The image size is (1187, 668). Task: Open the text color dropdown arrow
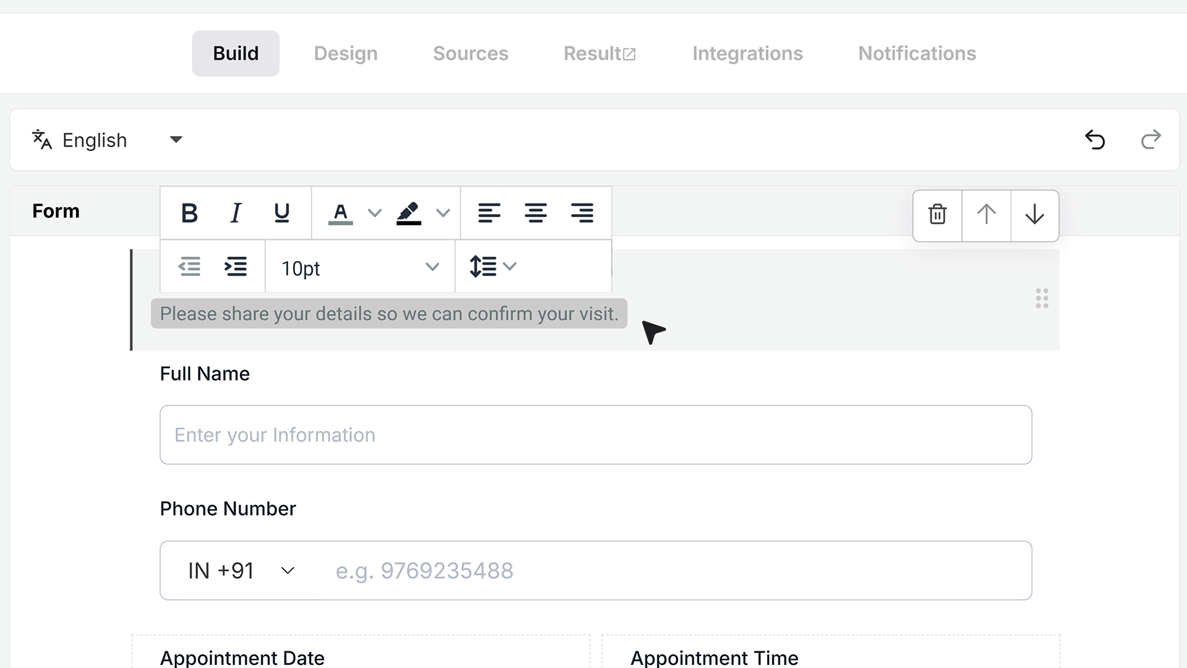pyautogui.click(x=375, y=213)
